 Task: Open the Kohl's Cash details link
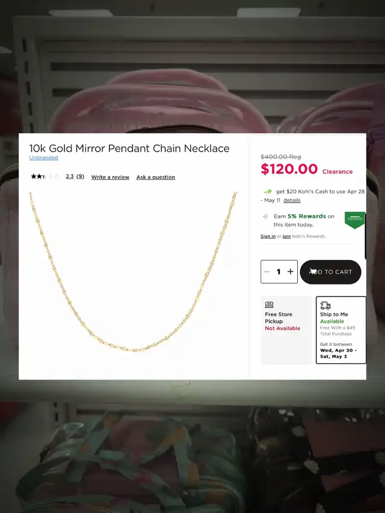(292, 200)
